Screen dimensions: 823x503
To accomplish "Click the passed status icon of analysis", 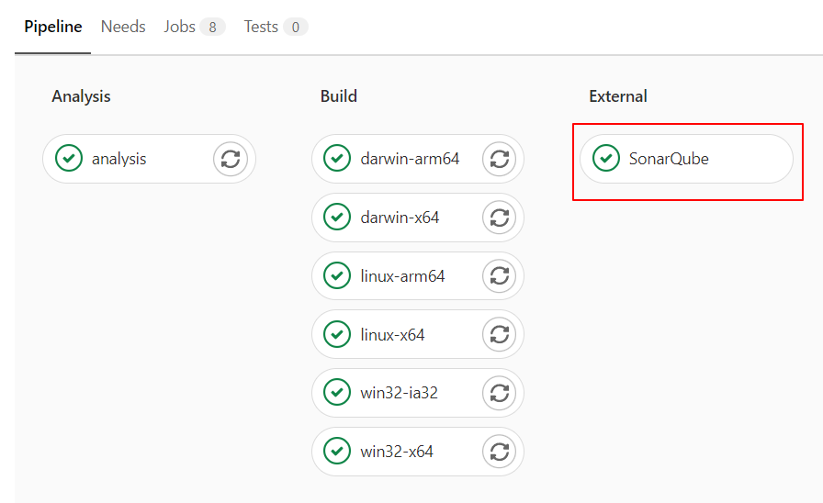I will click(x=69, y=159).
